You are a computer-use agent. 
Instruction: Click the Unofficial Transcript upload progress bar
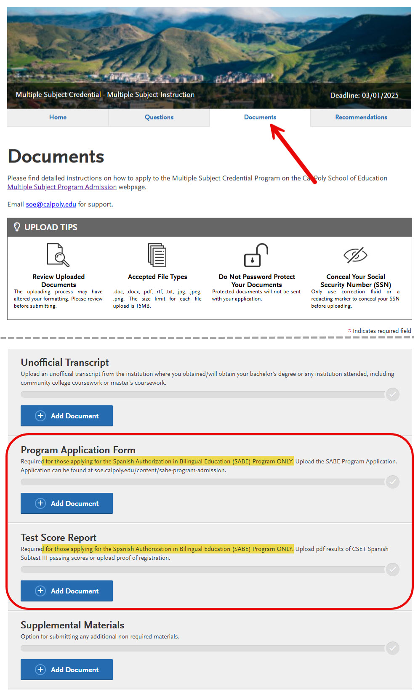[x=202, y=394]
